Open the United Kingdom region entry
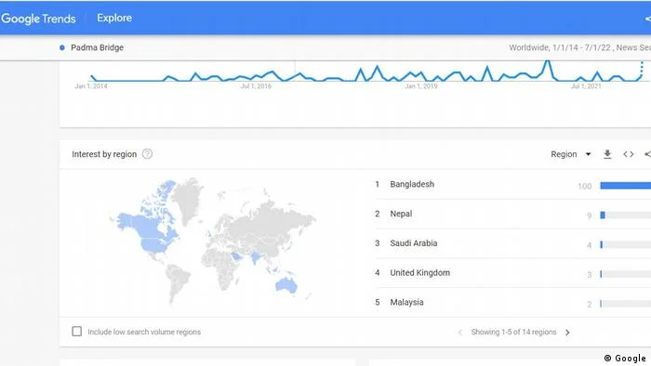Viewport: 651px width, 366px height. [x=419, y=273]
